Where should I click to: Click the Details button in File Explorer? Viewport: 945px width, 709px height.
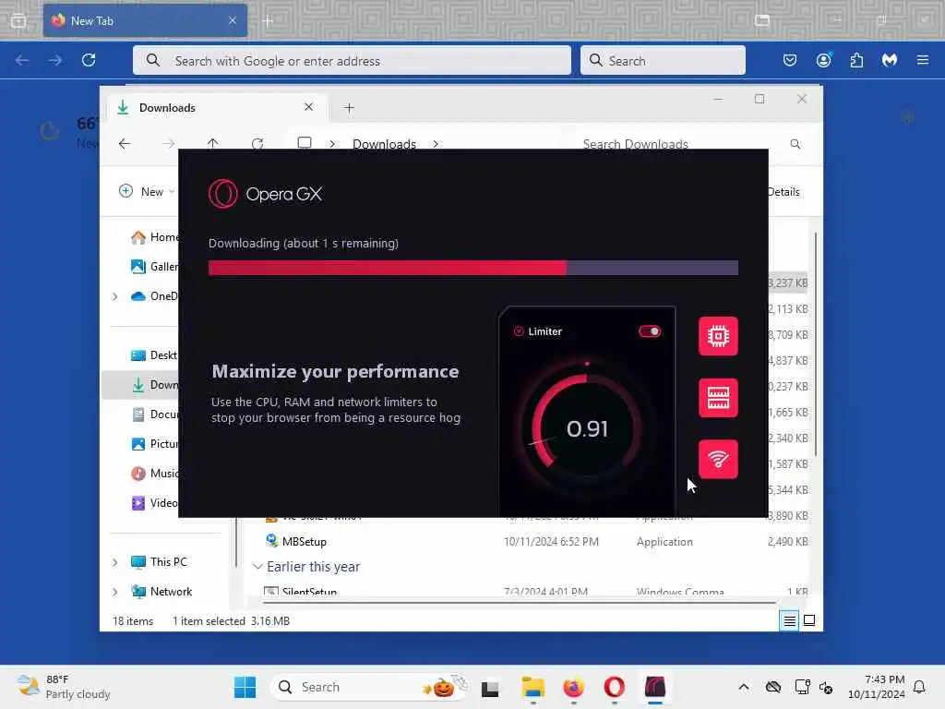click(784, 192)
